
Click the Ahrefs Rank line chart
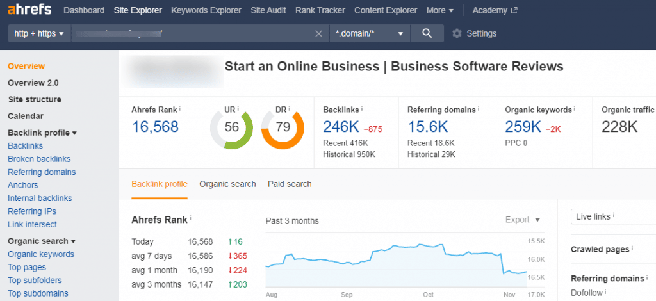click(x=396, y=260)
